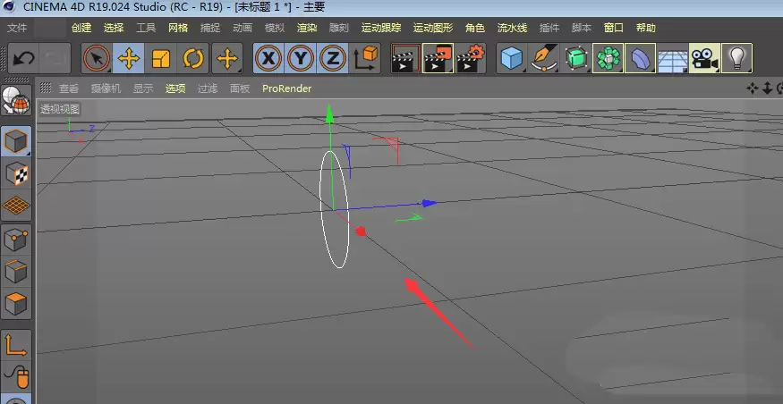
Task: Open the spline pen palette
Action: pyautogui.click(x=543, y=59)
